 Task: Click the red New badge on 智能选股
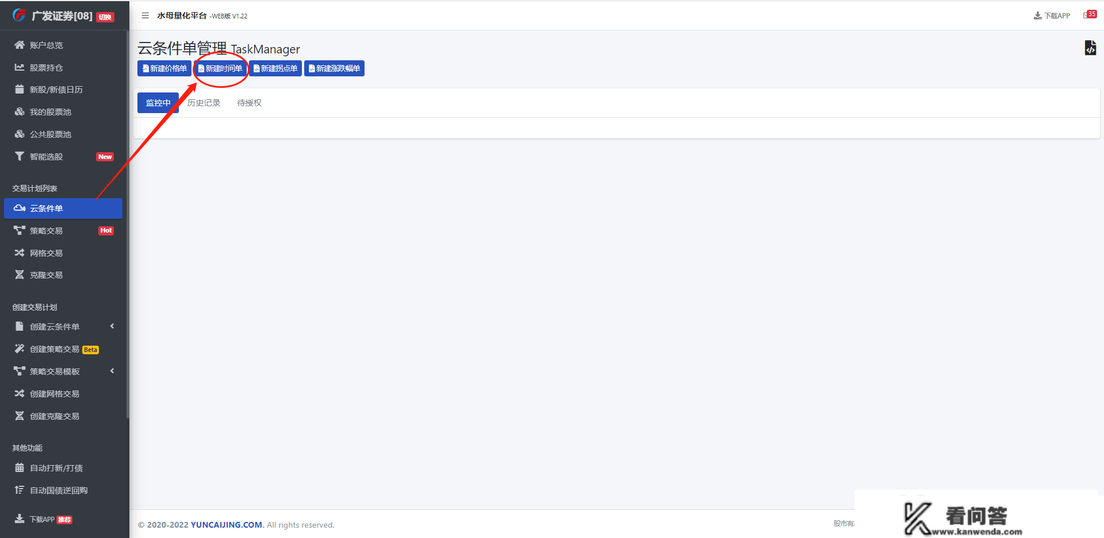click(105, 157)
